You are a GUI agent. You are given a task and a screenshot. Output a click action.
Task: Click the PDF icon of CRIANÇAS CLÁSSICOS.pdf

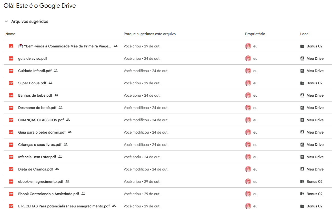(x=11, y=120)
